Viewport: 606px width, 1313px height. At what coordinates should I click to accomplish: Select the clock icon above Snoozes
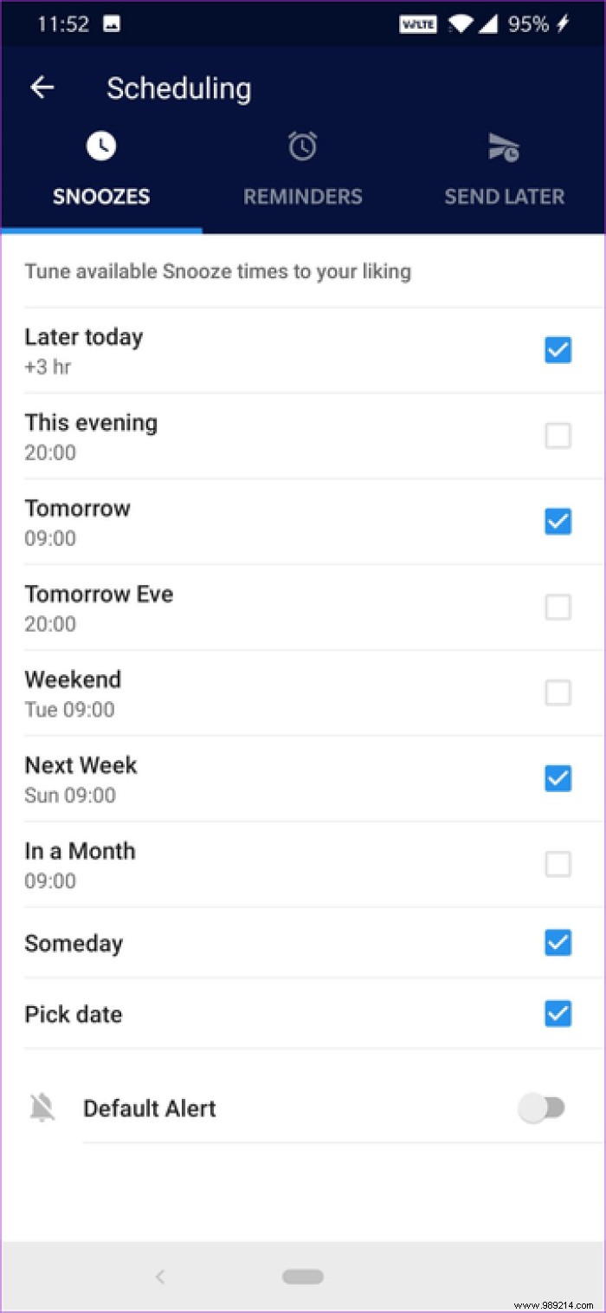(x=101, y=145)
